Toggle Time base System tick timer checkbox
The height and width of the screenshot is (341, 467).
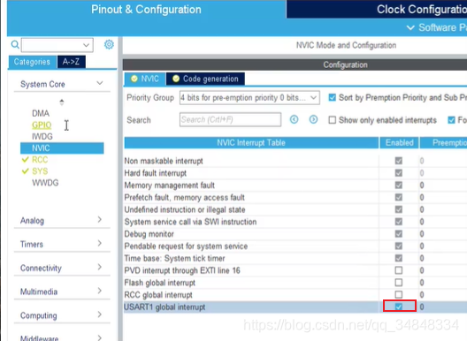[x=399, y=258]
